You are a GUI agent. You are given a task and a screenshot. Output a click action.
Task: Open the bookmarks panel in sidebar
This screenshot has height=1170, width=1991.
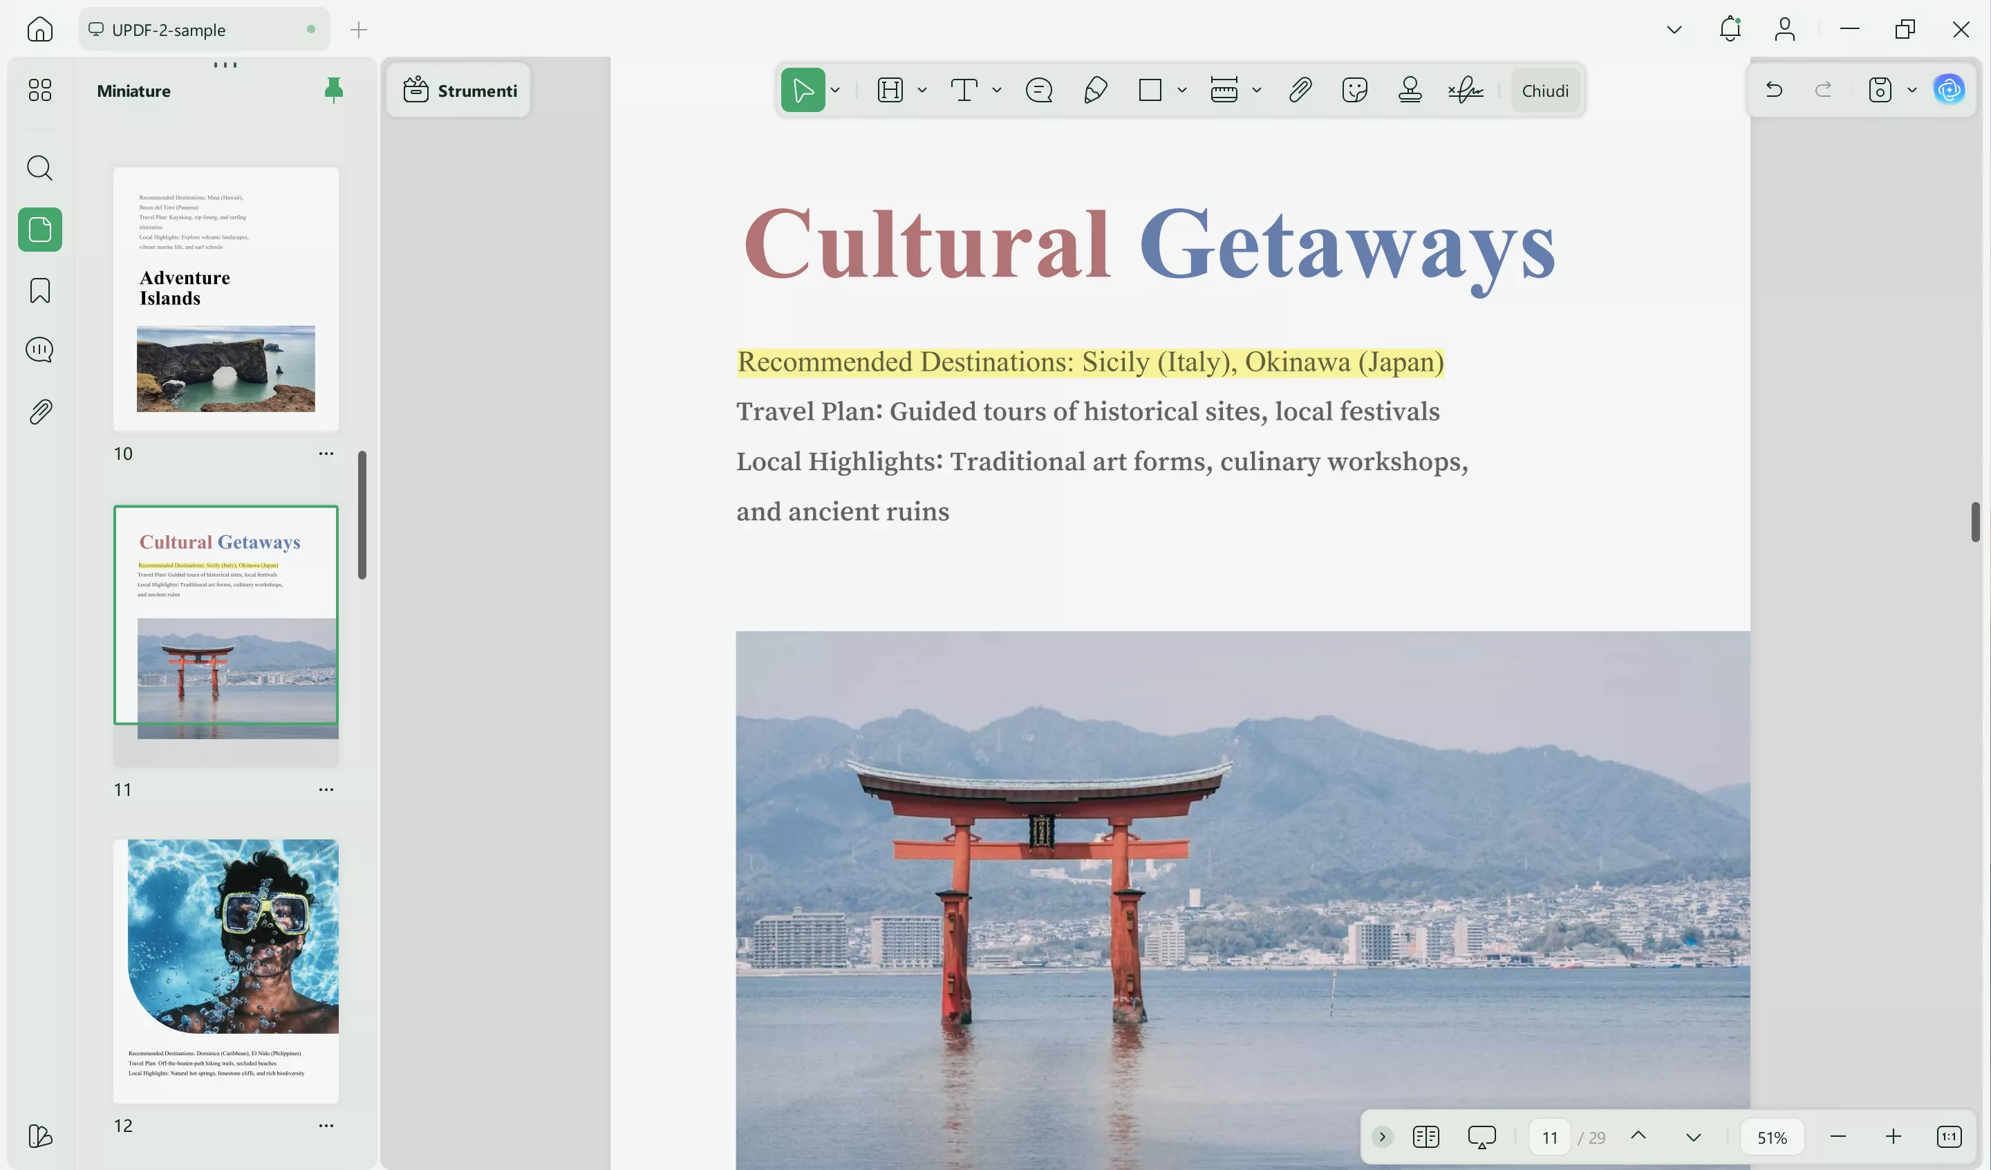(40, 290)
